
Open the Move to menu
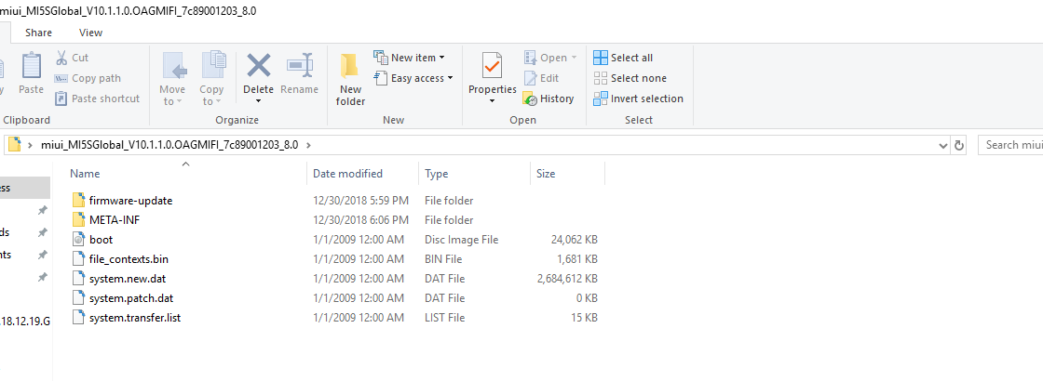tap(172, 78)
